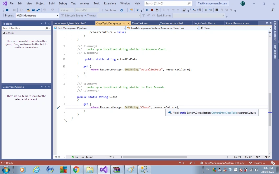279x174 pixels.
Task: Open the 100 % zoom dropdown
Action: tap(65, 157)
